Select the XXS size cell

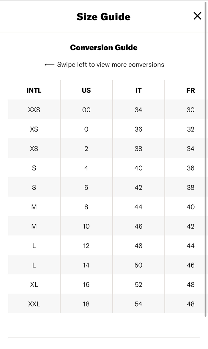[34, 110]
